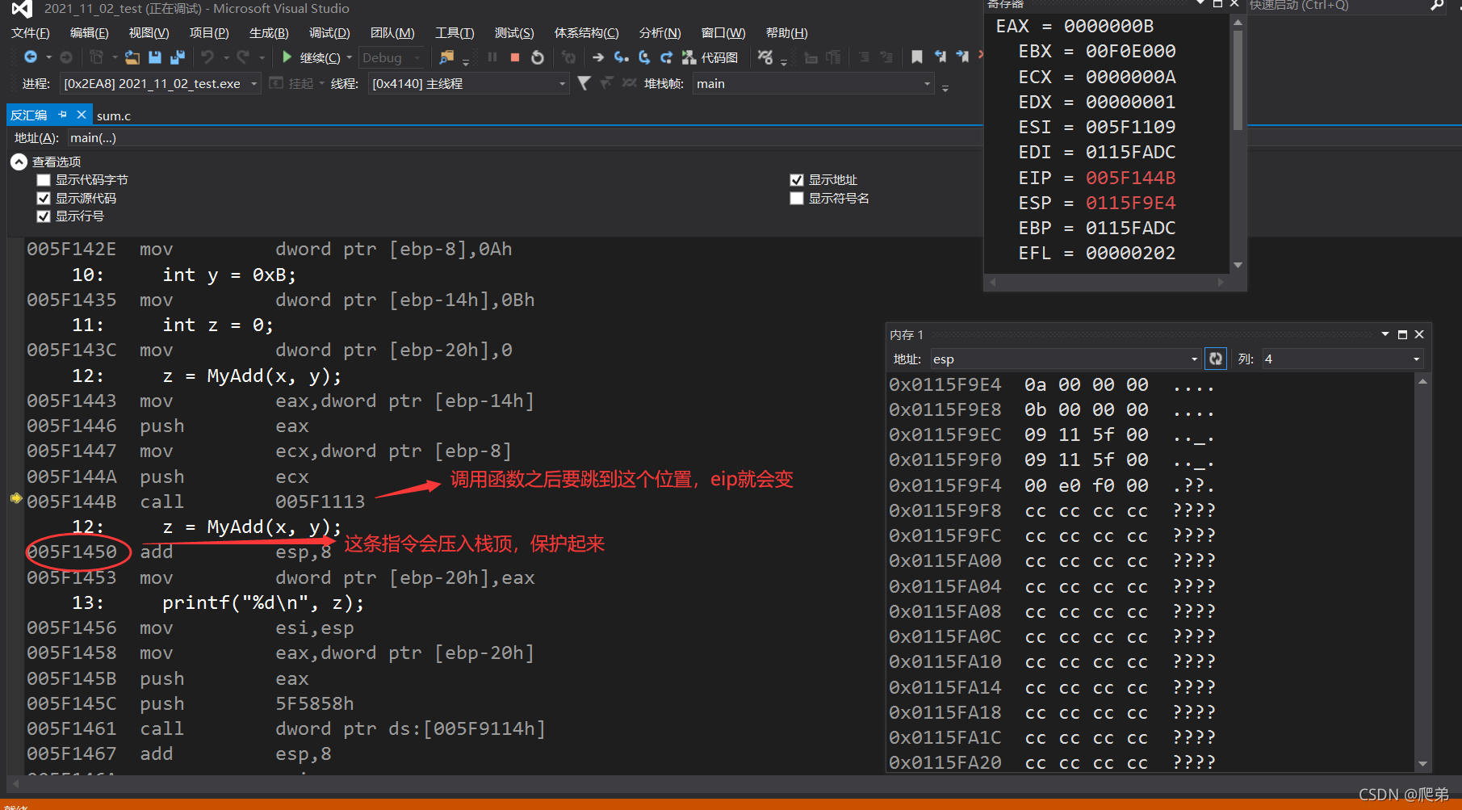Image resolution: width=1462 pixels, height=810 pixels.
Task: Click the Step Out icon
Action: point(666,57)
